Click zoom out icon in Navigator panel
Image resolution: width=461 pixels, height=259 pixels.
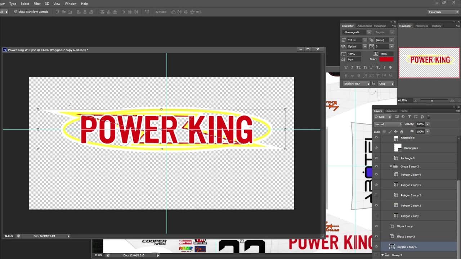pyautogui.click(x=416, y=101)
